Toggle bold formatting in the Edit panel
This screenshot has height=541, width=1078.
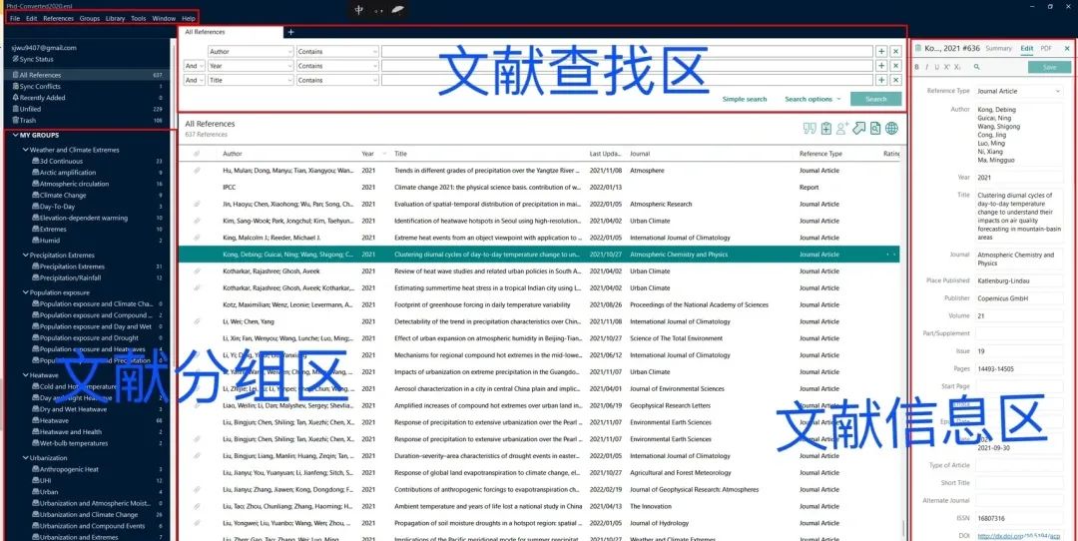click(x=916, y=67)
